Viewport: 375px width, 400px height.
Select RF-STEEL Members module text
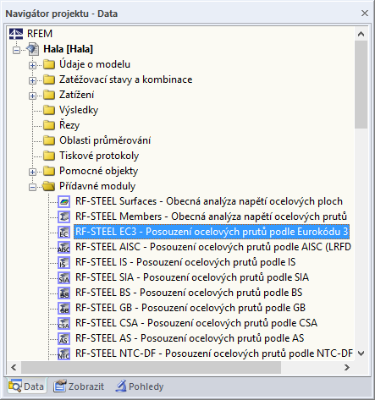[x=211, y=216]
